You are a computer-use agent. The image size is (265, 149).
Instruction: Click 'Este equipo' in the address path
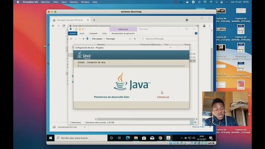tap(97, 38)
